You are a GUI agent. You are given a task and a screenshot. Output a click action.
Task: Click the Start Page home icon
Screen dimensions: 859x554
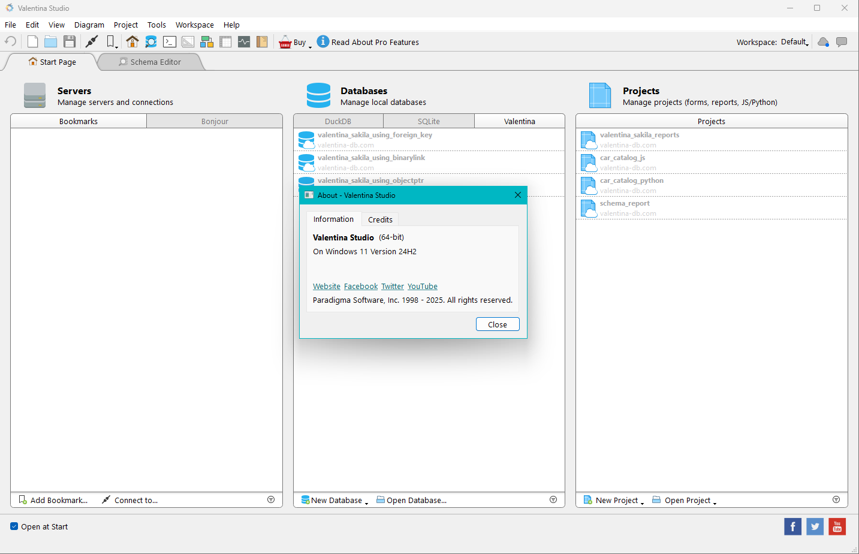[x=132, y=41]
